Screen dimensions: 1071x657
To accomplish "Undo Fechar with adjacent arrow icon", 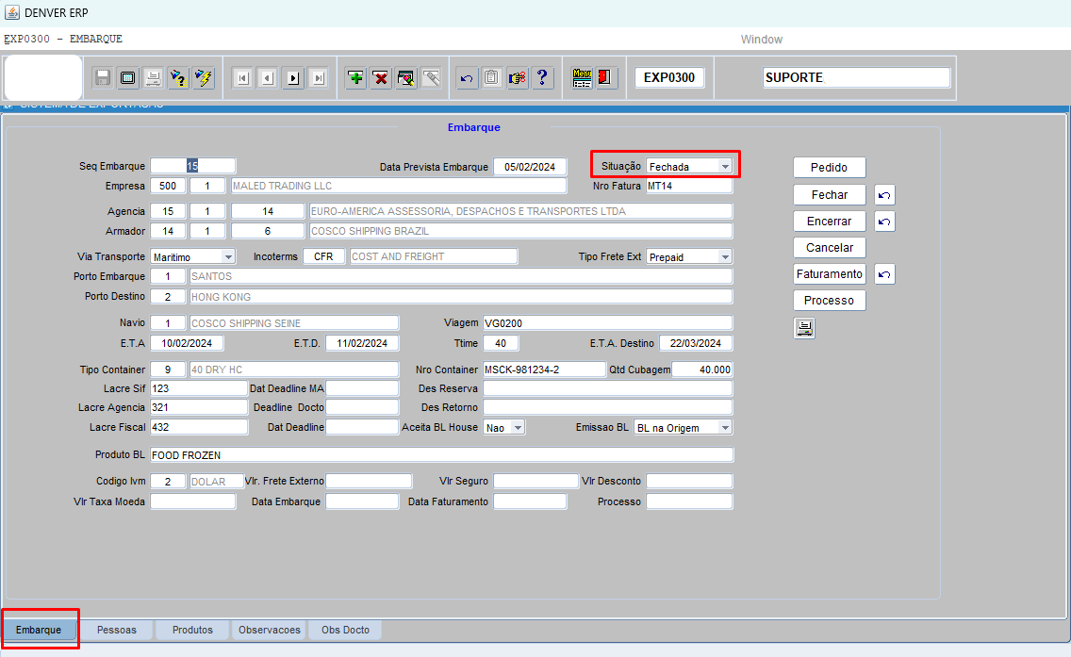I will [x=884, y=195].
